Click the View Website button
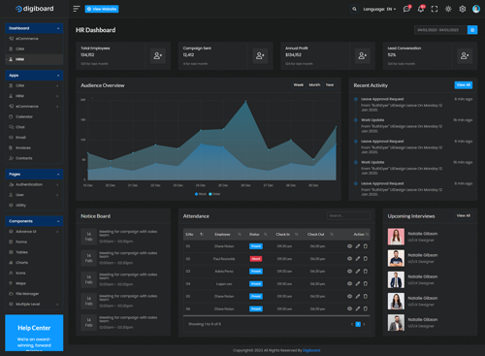Viewport: 485px width, 356px height. [102, 9]
